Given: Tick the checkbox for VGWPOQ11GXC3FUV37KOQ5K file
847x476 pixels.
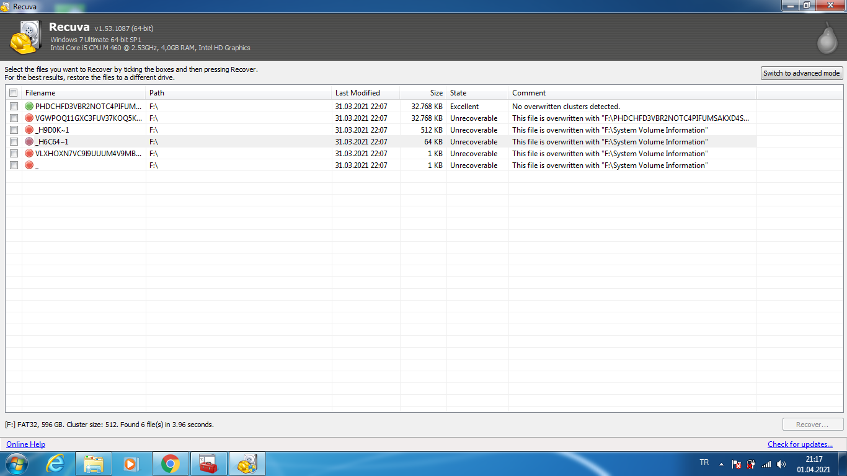Looking at the screenshot, I should point(14,118).
